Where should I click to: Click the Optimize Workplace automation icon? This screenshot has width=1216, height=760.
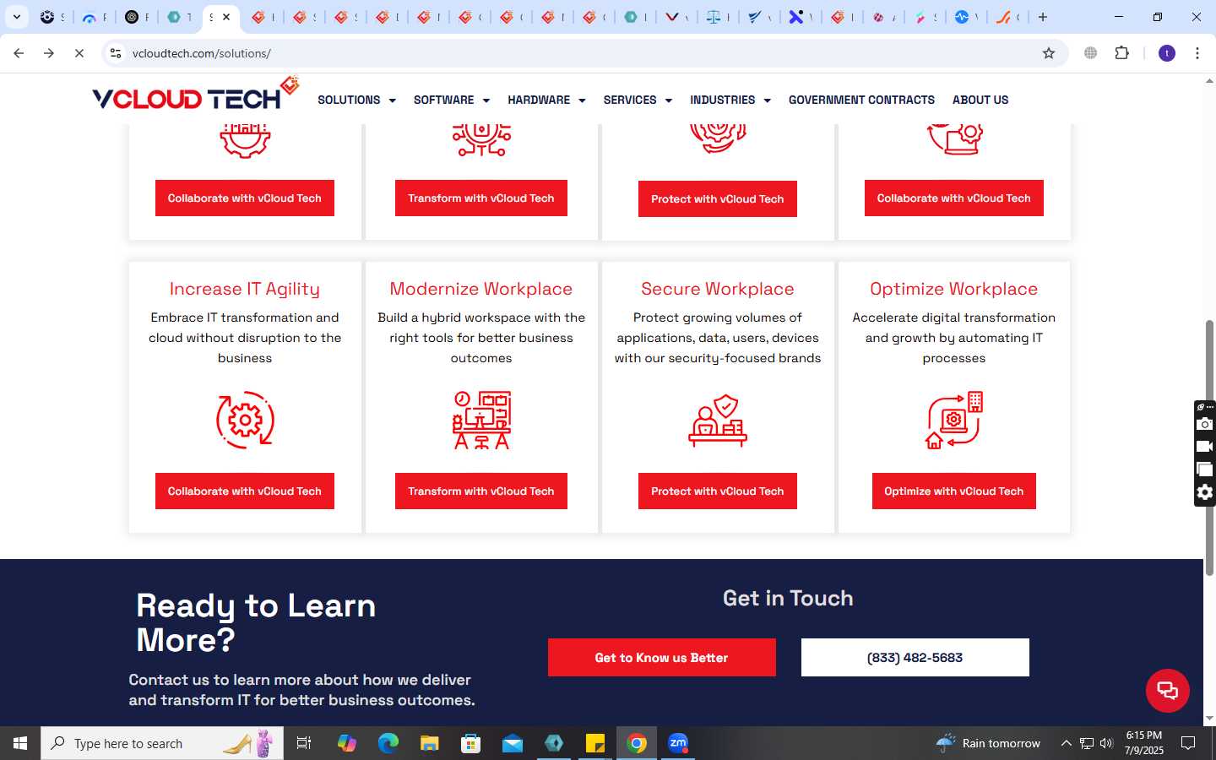tap(954, 420)
